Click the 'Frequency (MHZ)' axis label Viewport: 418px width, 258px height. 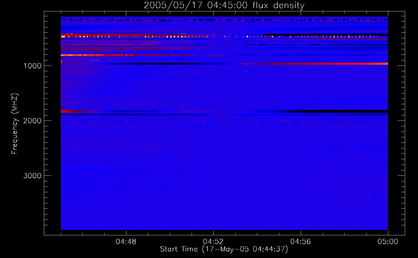pyautogui.click(x=15, y=124)
